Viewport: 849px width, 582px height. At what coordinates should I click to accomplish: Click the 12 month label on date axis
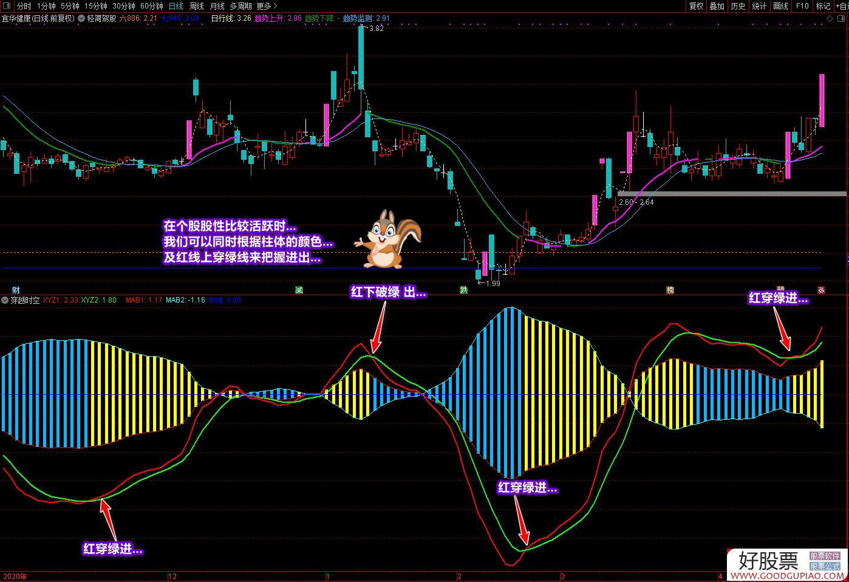(172, 576)
